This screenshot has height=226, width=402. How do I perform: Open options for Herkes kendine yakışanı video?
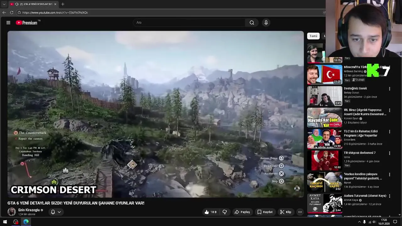[x=389, y=175]
